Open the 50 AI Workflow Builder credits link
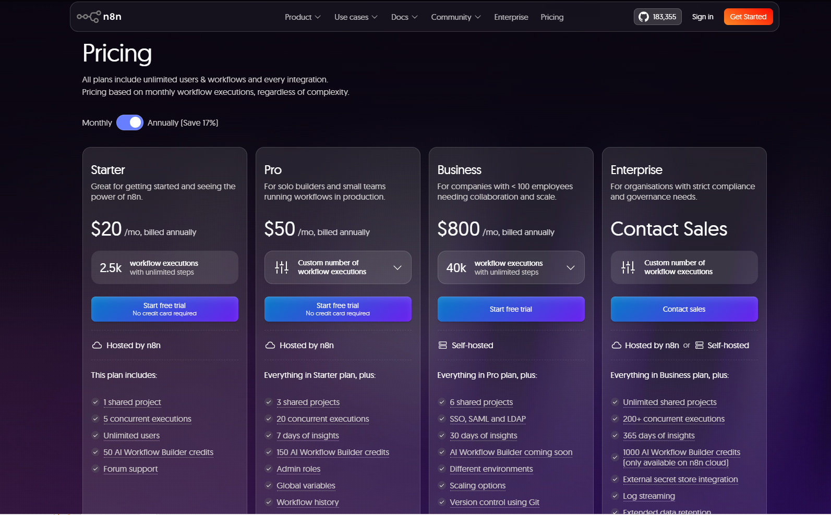 tap(159, 452)
